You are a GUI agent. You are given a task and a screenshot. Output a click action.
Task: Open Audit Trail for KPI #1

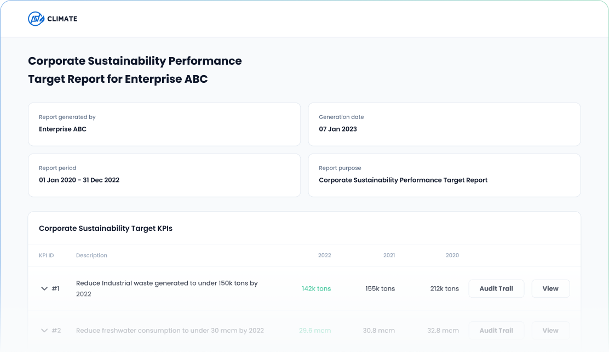click(x=496, y=288)
